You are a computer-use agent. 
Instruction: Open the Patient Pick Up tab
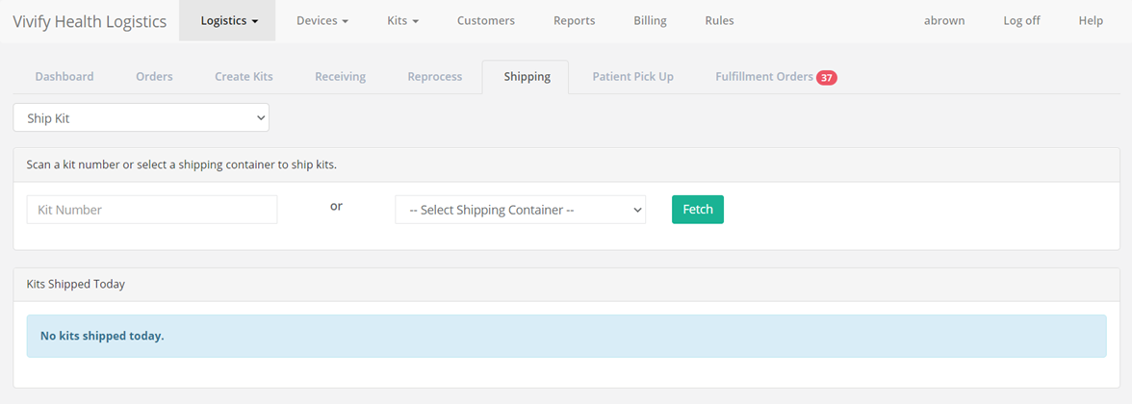[633, 77]
